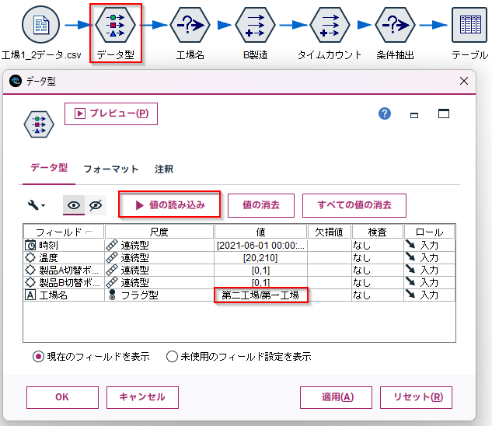Switch to the フォーマット tab

click(x=111, y=169)
